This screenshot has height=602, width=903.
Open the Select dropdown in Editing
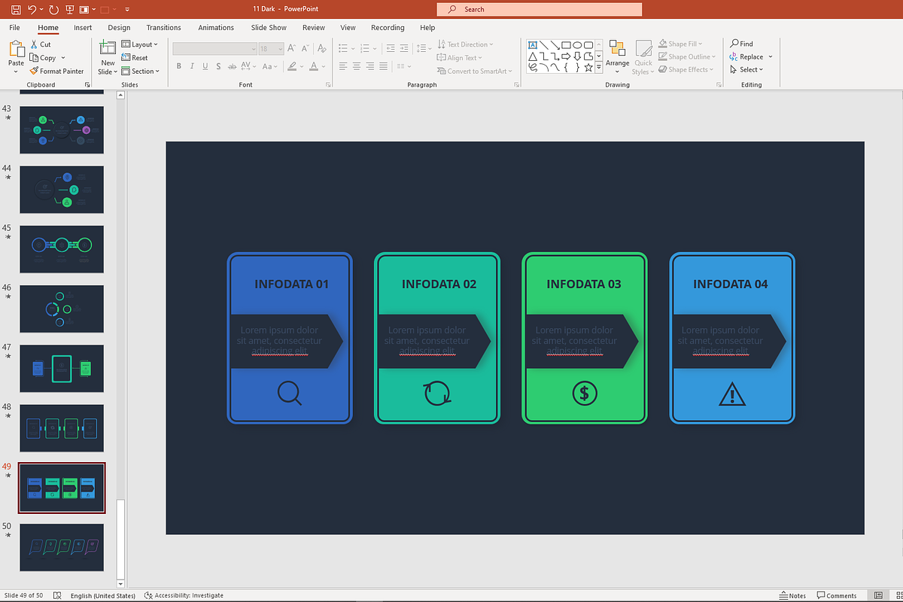(x=746, y=70)
